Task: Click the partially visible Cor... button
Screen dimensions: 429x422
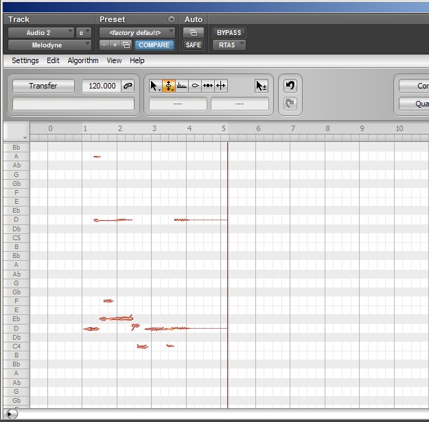Action: pyautogui.click(x=414, y=86)
